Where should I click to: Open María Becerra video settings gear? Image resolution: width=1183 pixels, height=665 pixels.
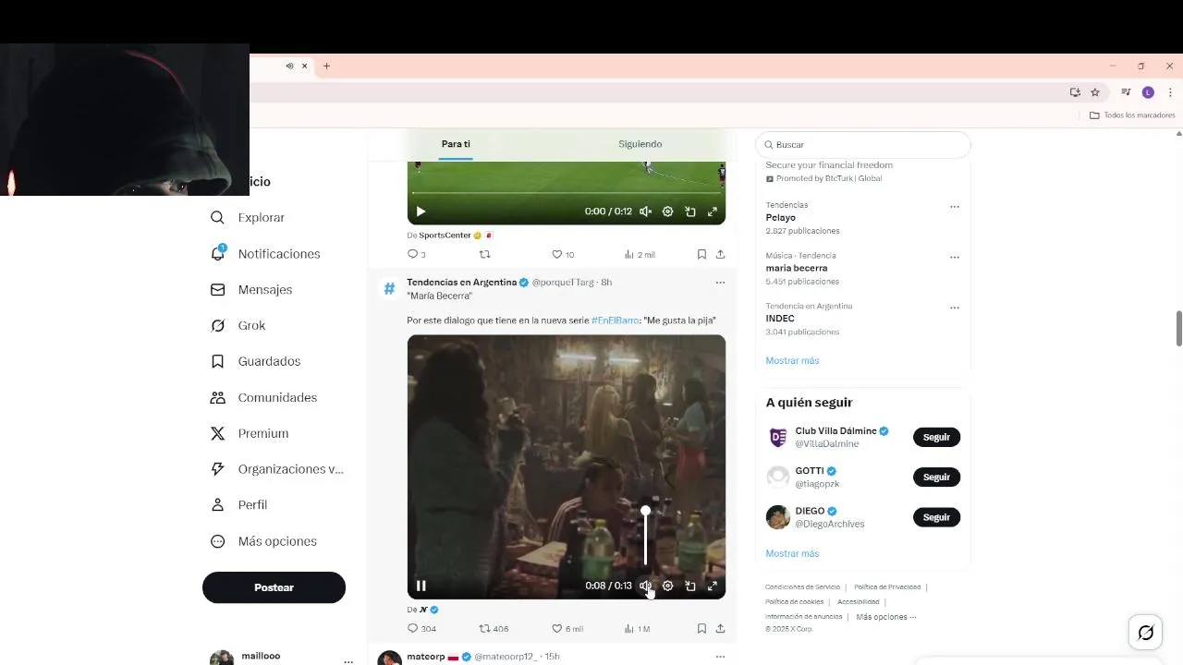click(667, 586)
